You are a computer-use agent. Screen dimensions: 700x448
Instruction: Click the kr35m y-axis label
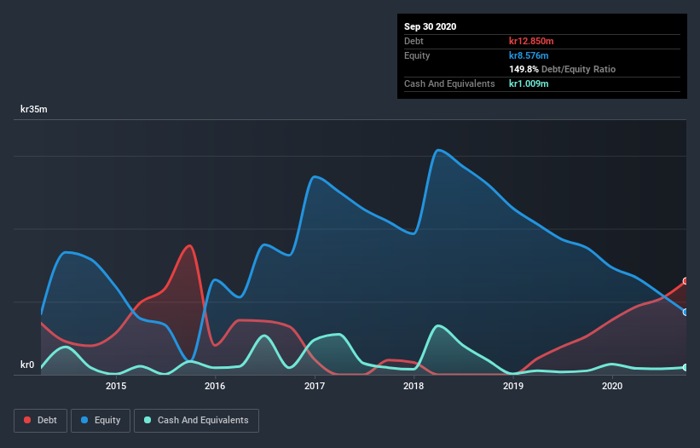(x=34, y=109)
